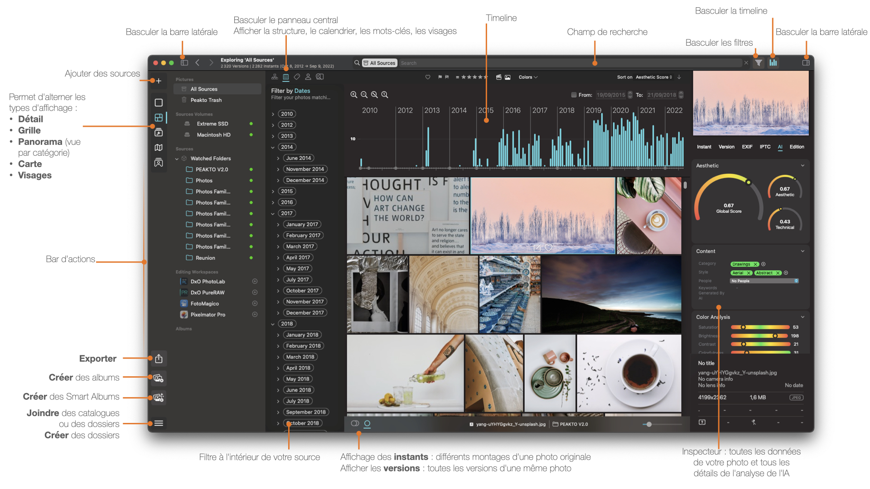Click the favorites heart filter icon
Image resolution: width=870 pixels, height=489 pixels.
[x=427, y=77]
